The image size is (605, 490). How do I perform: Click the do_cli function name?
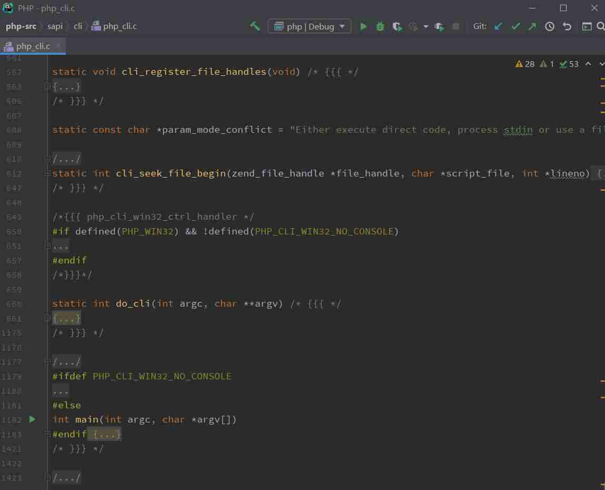click(133, 304)
